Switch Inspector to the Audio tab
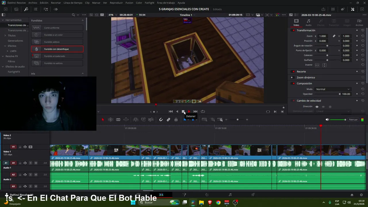The width and height of the screenshot is (368, 207). tap(308, 22)
